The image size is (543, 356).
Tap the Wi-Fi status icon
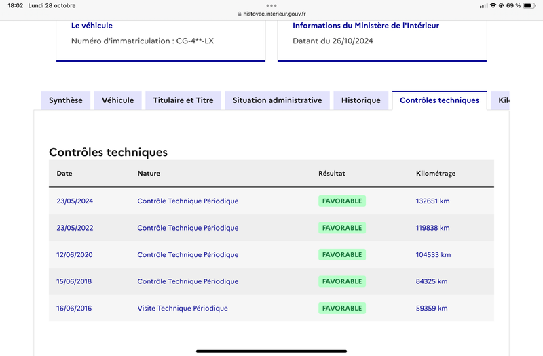click(x=493, y=5)
